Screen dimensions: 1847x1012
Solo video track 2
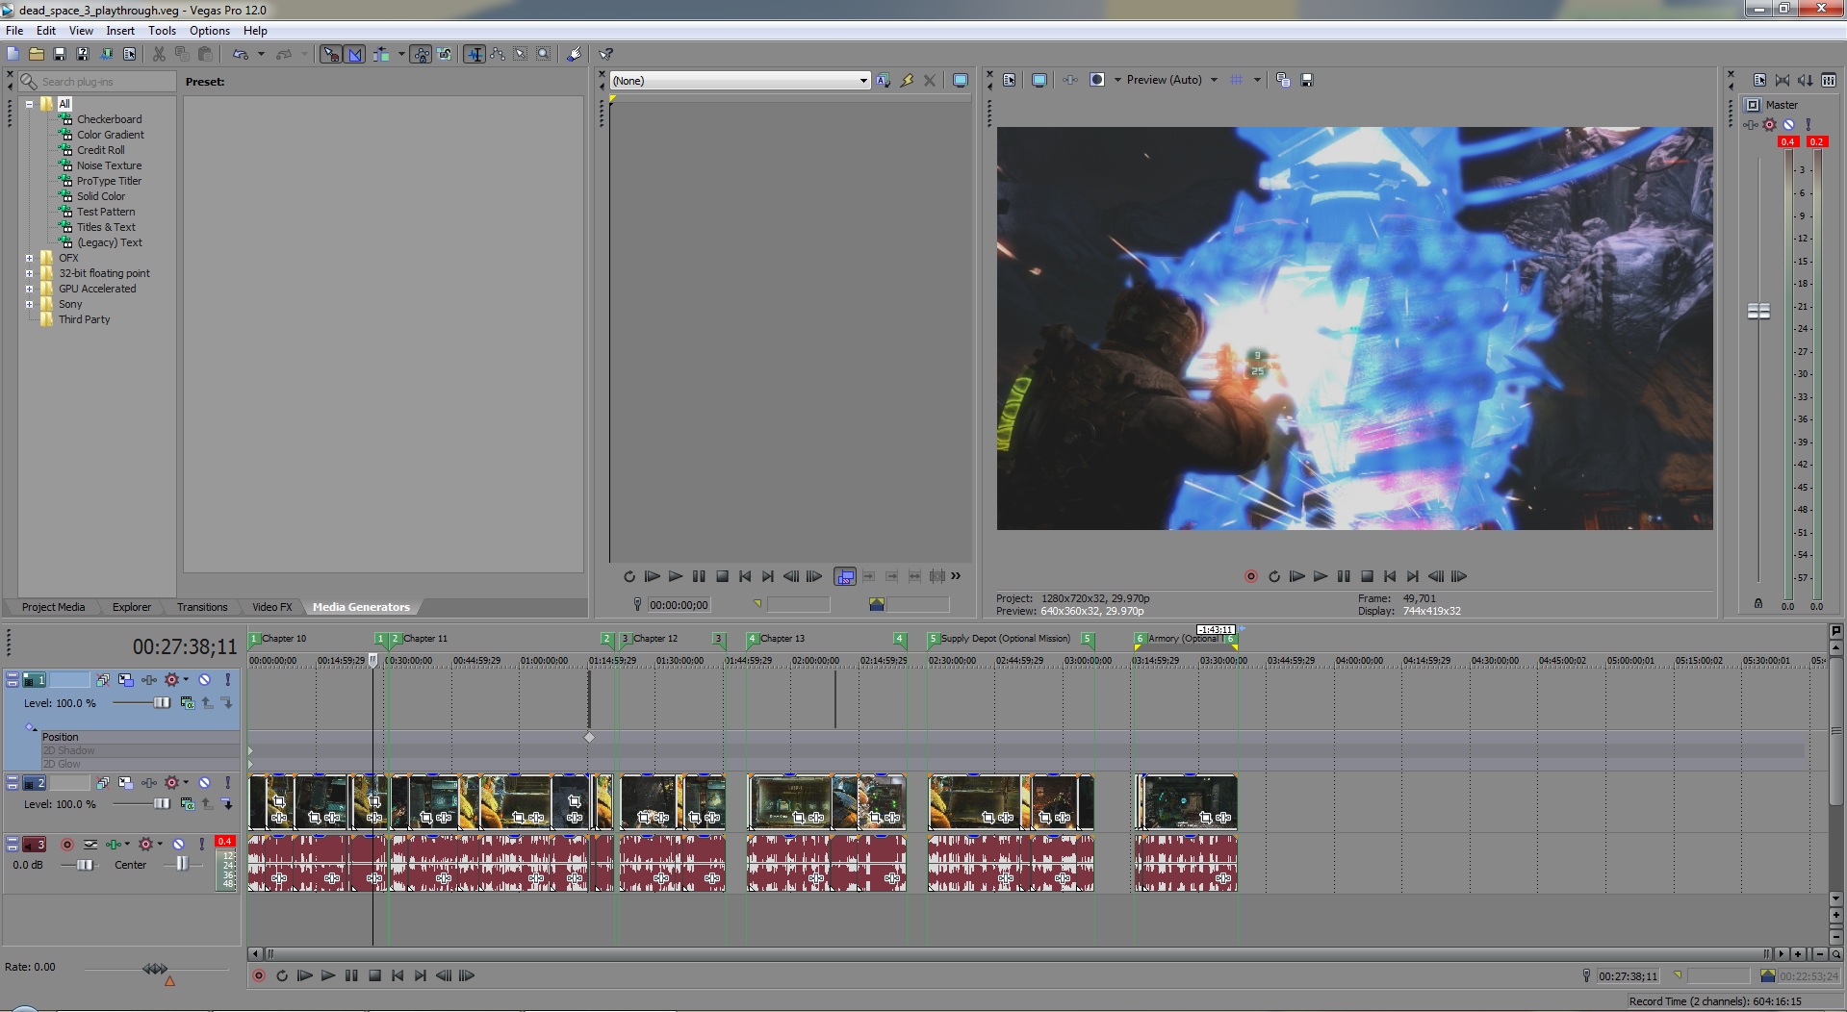227,783
